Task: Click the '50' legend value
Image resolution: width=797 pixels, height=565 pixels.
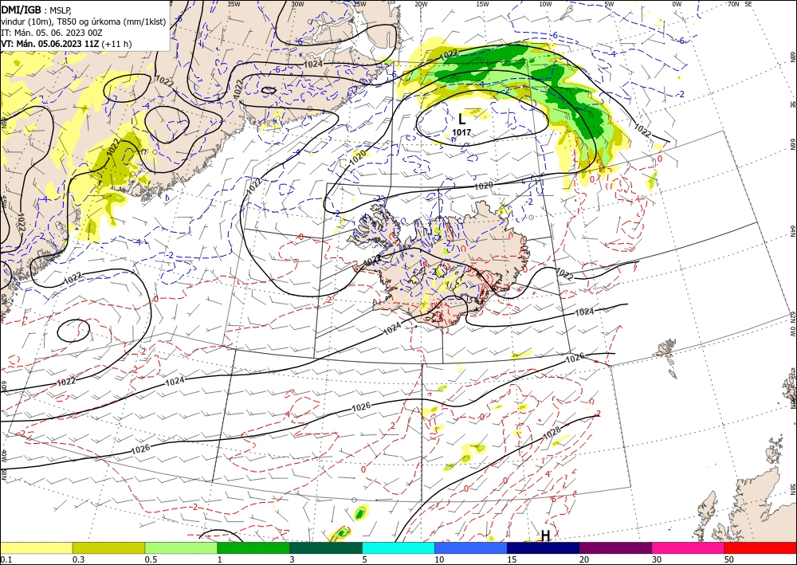Action: [x=729, y=559]
